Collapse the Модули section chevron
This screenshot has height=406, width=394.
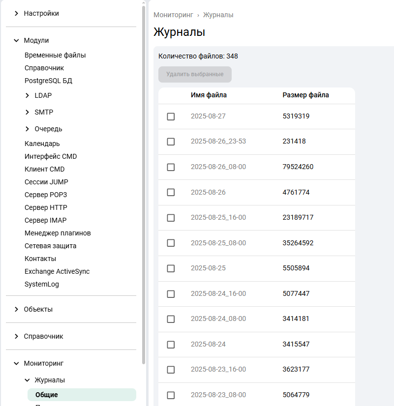tap(16, 41)
